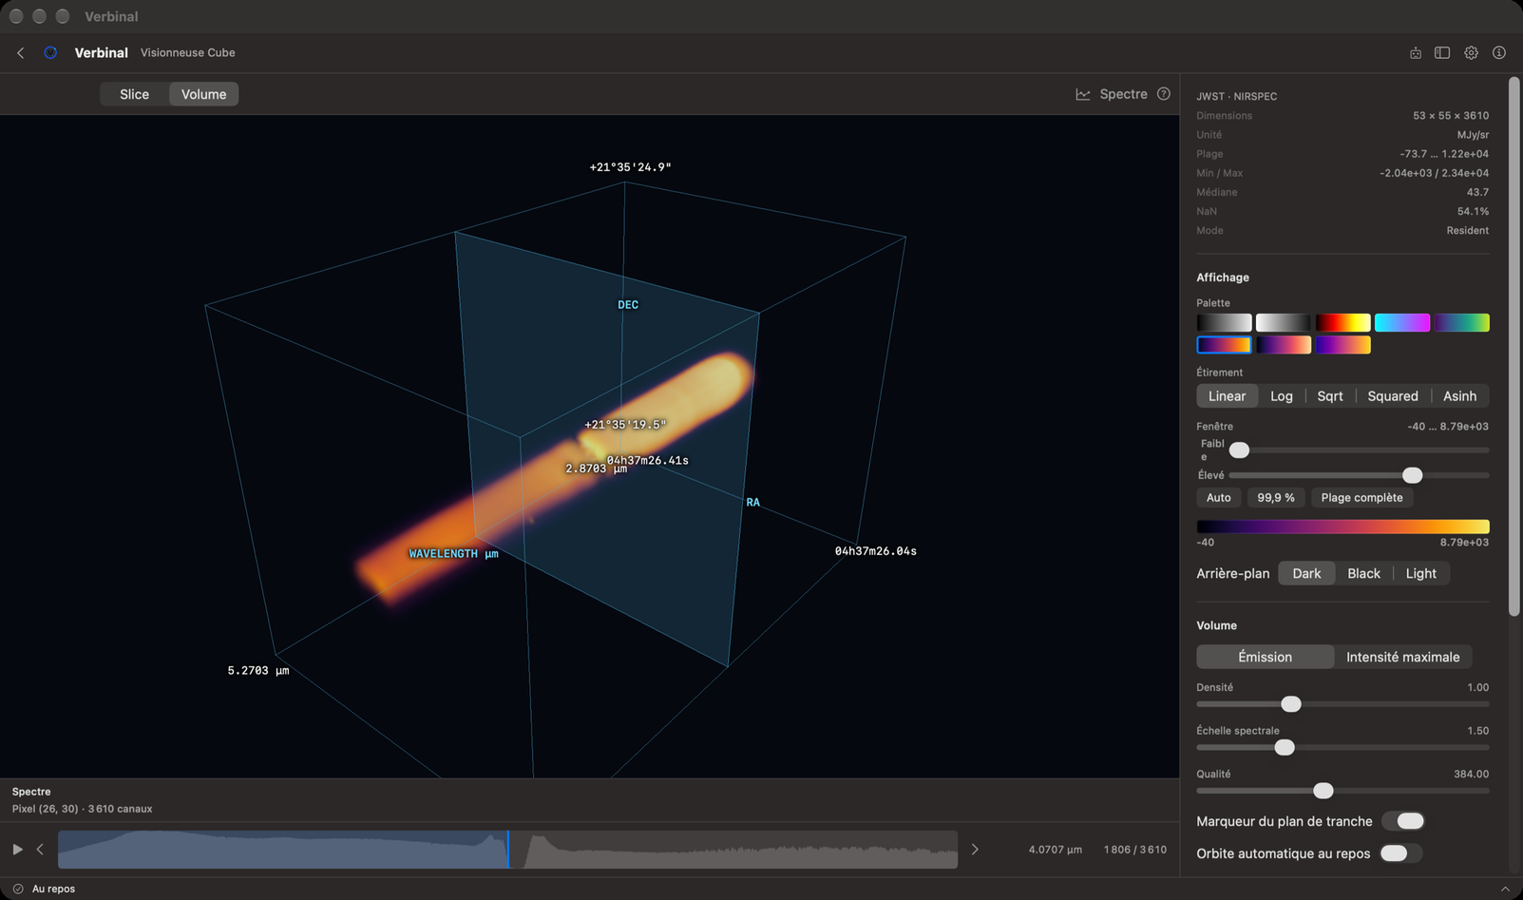Choose the cyan-magenta palette swatch
Image resolution: width=1523 pixels, height=900 pixels.
[1402, 323]
